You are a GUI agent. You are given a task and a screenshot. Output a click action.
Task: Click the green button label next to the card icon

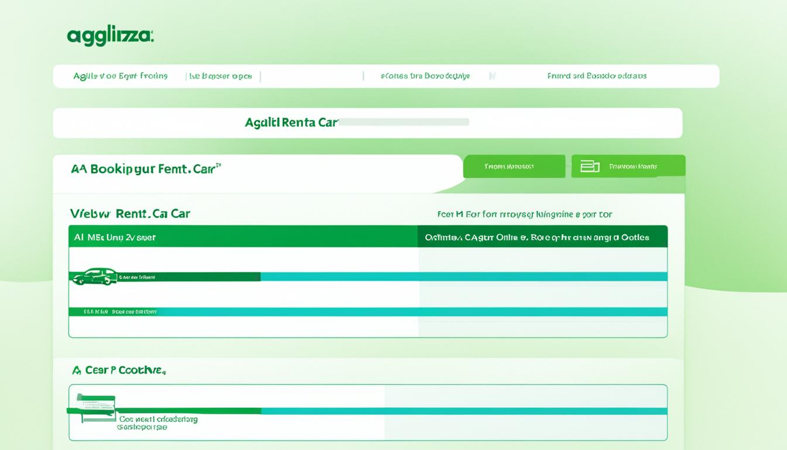(x=633, y=166)
